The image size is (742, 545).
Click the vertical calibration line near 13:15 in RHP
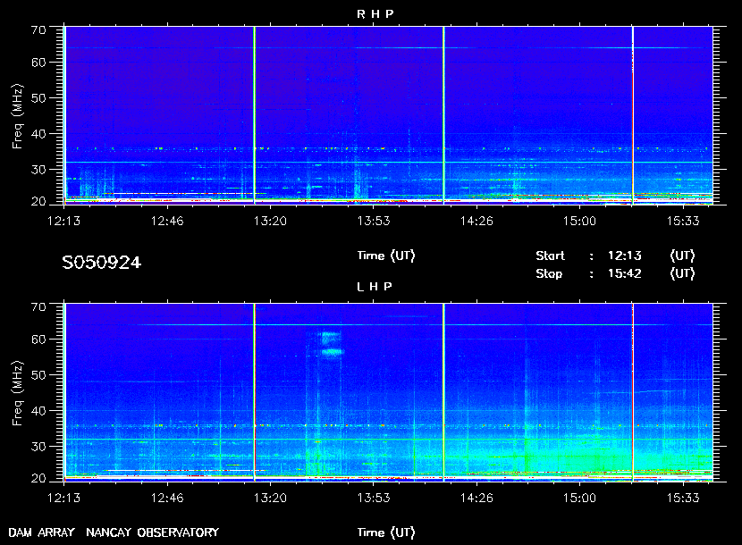[x=255, y=115]
